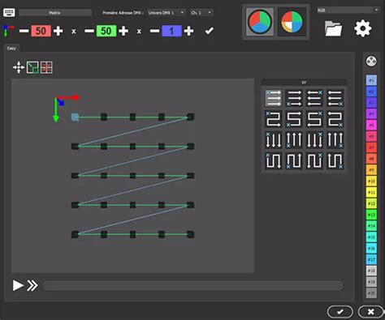Viewport: 385px width, 320px height.
Task: Click the keyboard icon beside the Matrix name
Action: pos(9,12)
